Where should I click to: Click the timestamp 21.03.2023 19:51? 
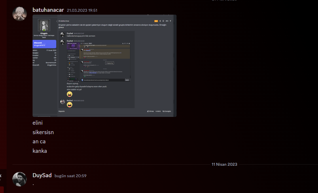click(x=82, y=10)
